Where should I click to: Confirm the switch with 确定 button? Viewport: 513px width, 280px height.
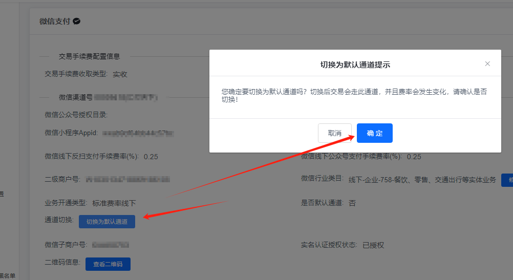[374, 133]
